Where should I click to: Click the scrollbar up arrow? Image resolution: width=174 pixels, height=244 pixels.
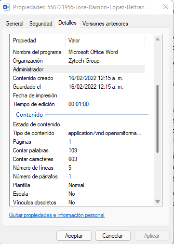158,39
